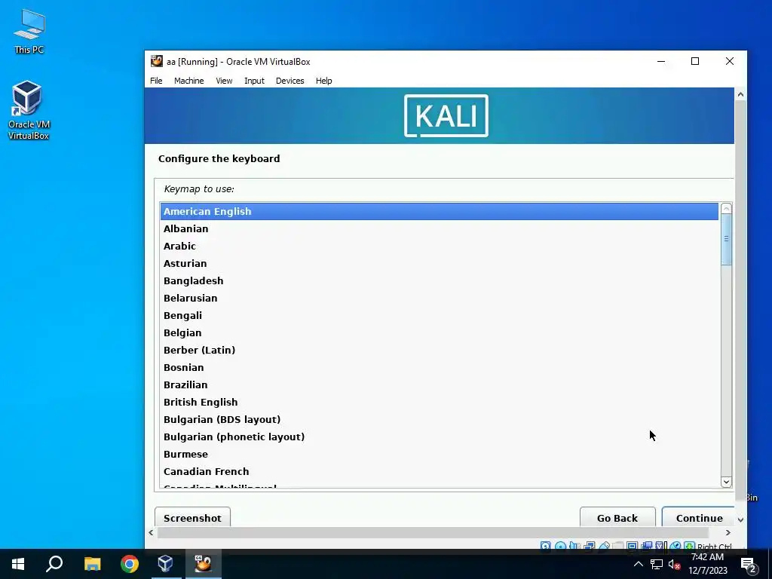Open network status tray icon

pyautogui.click(x=657, y=564)
